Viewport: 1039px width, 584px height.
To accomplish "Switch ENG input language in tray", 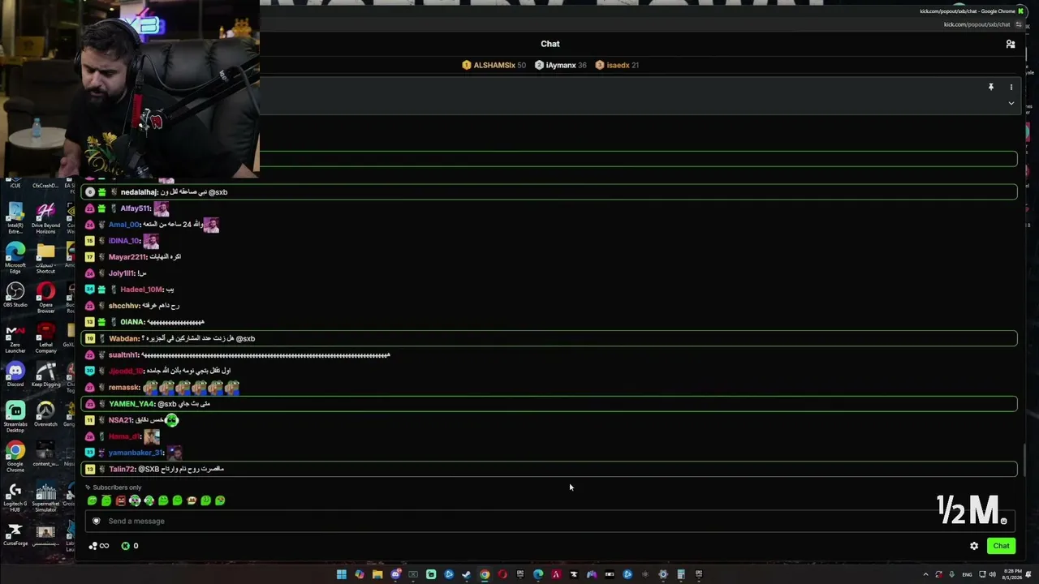I will [968, 574].
